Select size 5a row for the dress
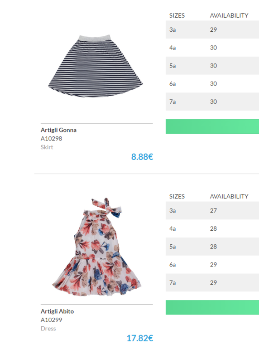Screen dimensions: 259x349 (x=212, y=247)
